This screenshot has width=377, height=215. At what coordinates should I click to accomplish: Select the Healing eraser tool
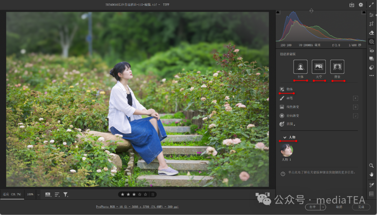(371, 33)
